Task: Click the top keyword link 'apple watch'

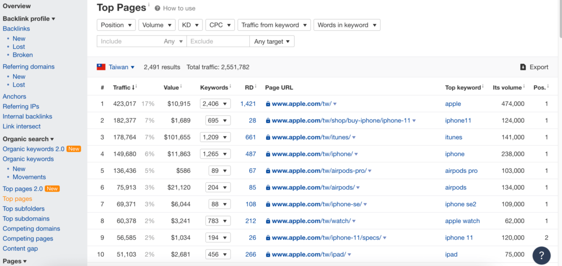Action: click(462, 221)
